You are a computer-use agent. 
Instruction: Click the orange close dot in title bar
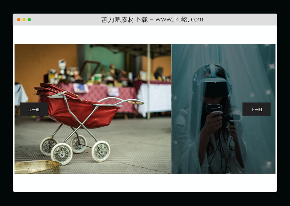pyautogui.click(x=19, y=19)
